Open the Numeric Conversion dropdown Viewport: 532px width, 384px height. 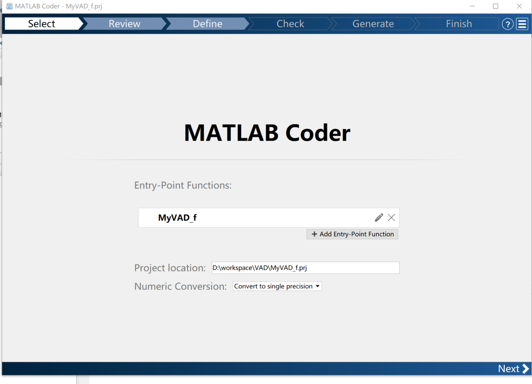(x=277, y=286)
